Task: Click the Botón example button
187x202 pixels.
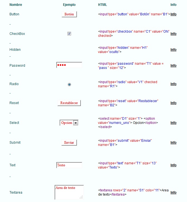Action: 69,14
